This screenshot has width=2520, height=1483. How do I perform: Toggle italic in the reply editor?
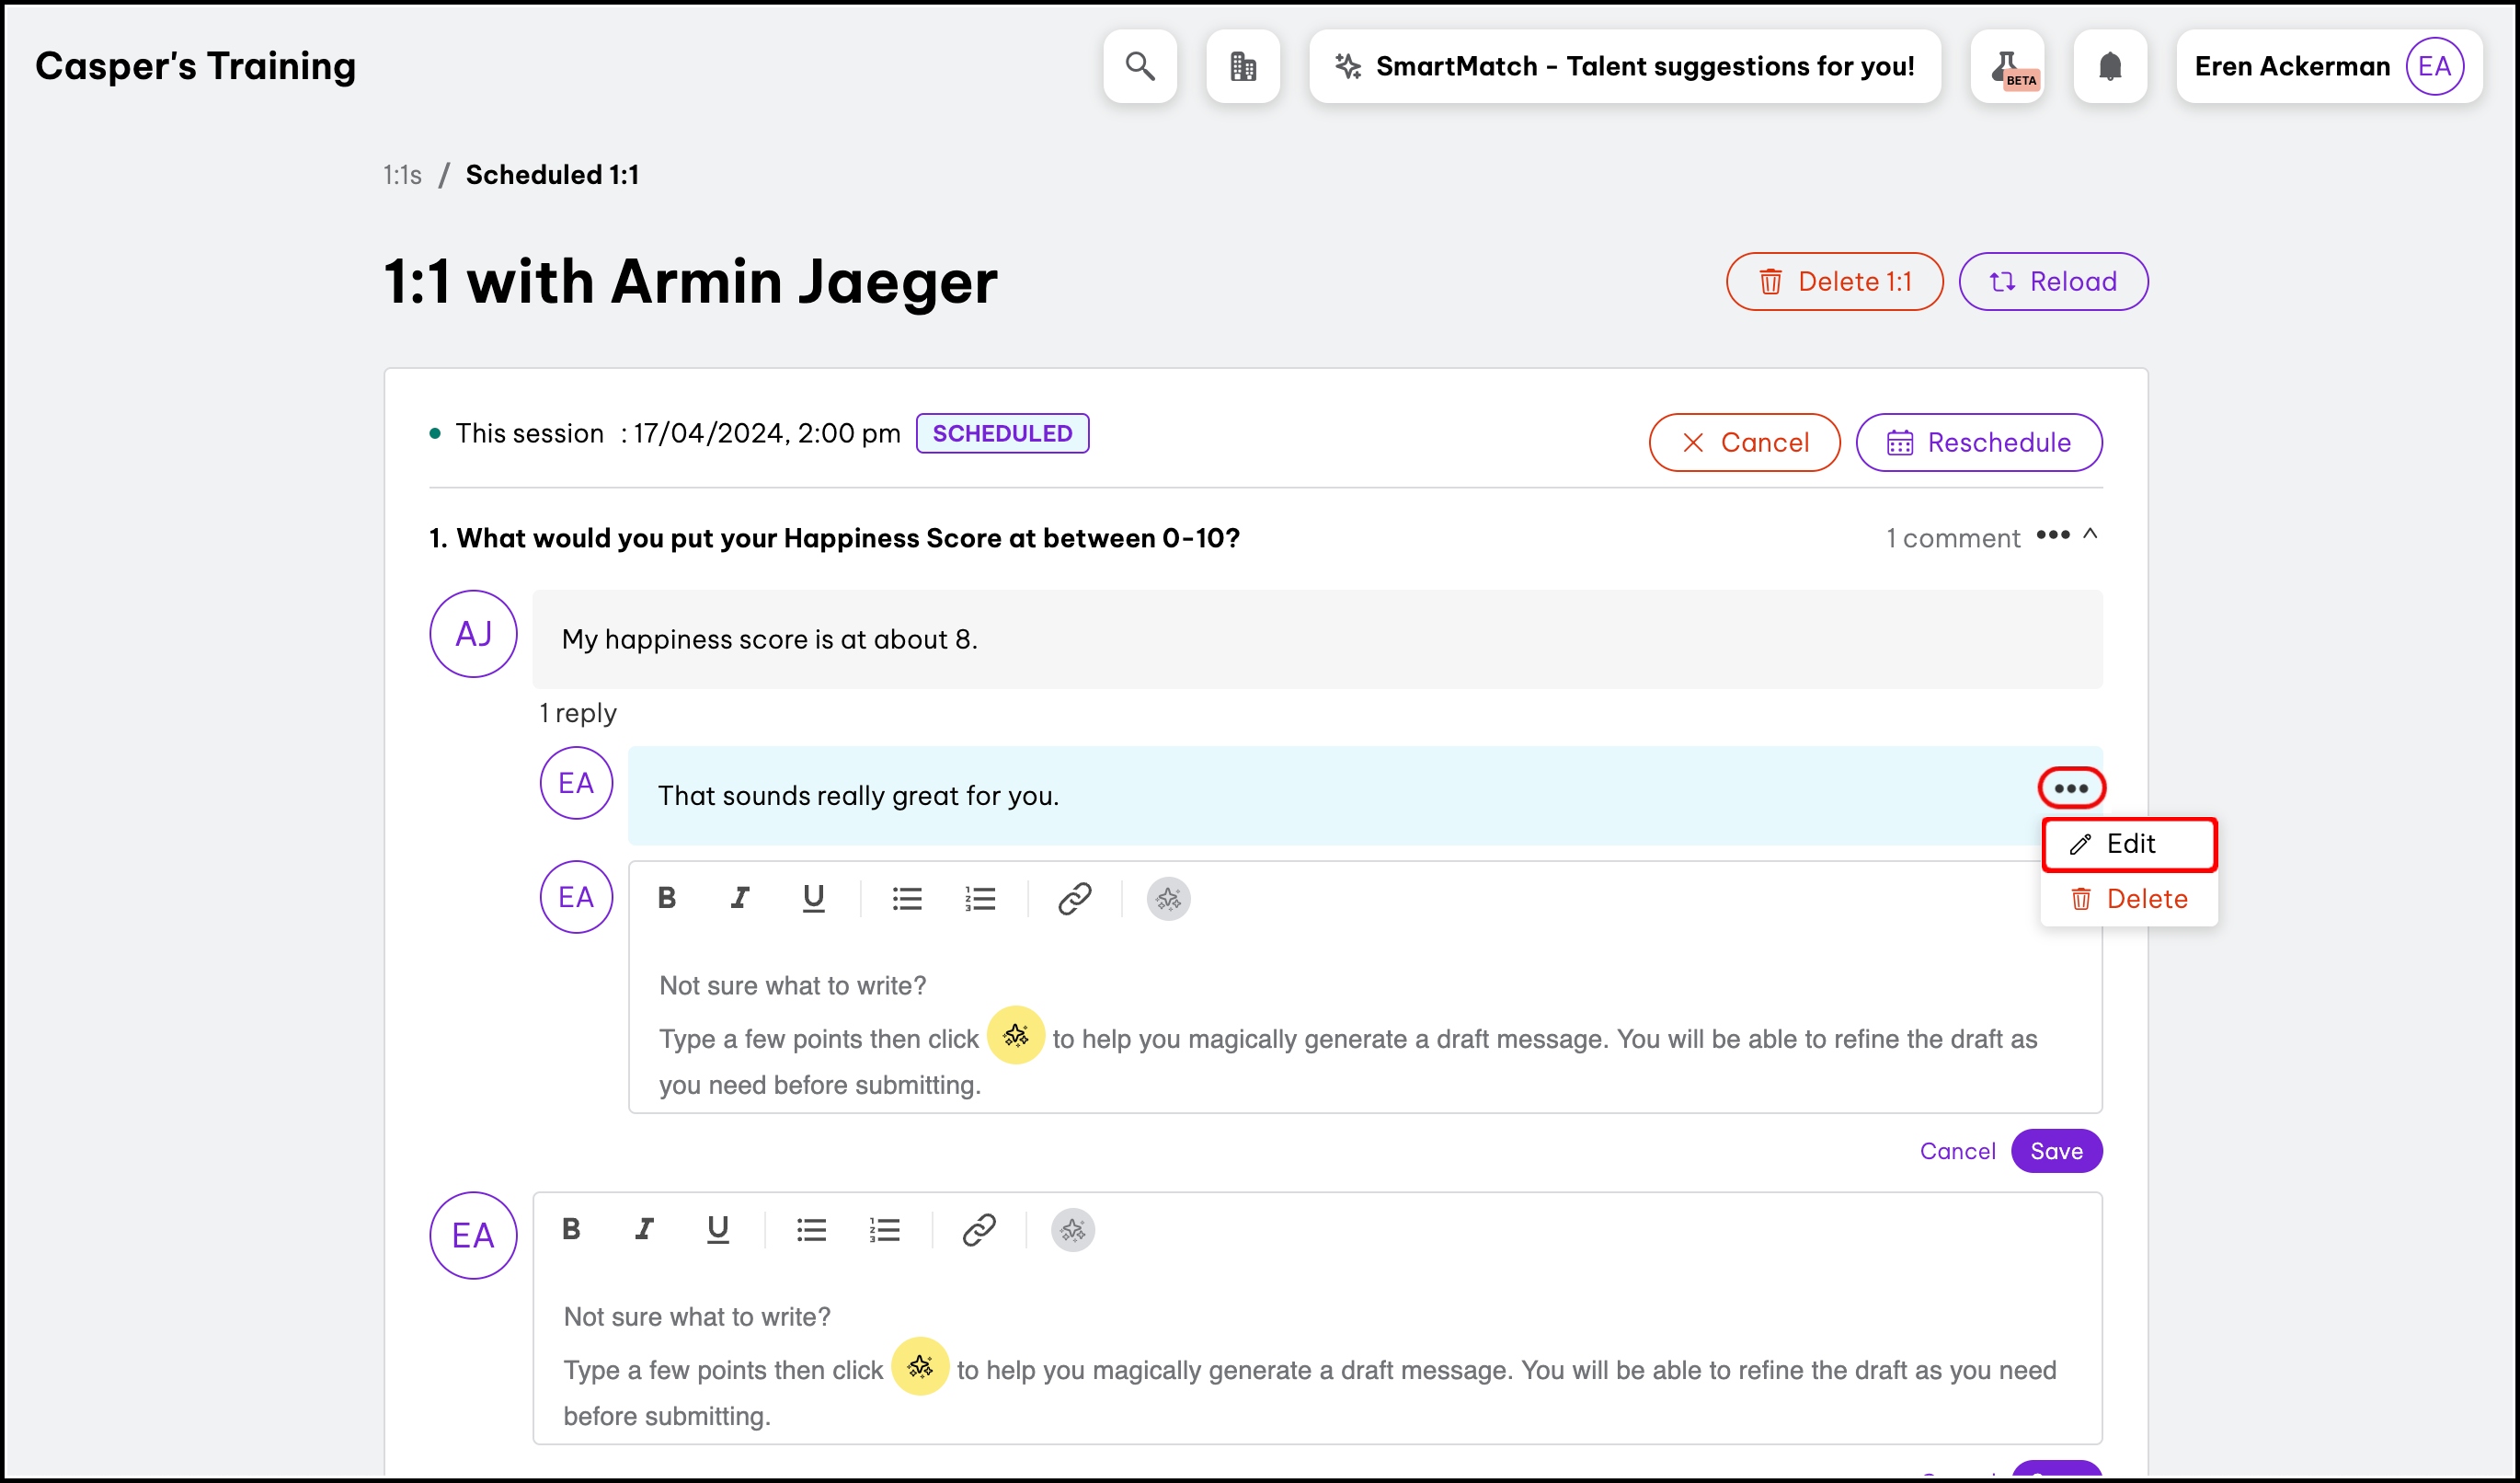click(x=740, y=898)
